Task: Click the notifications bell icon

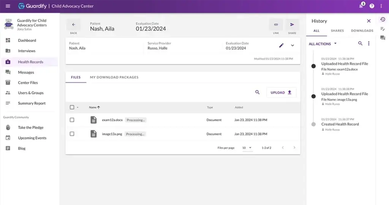Action: coord(361,6)
